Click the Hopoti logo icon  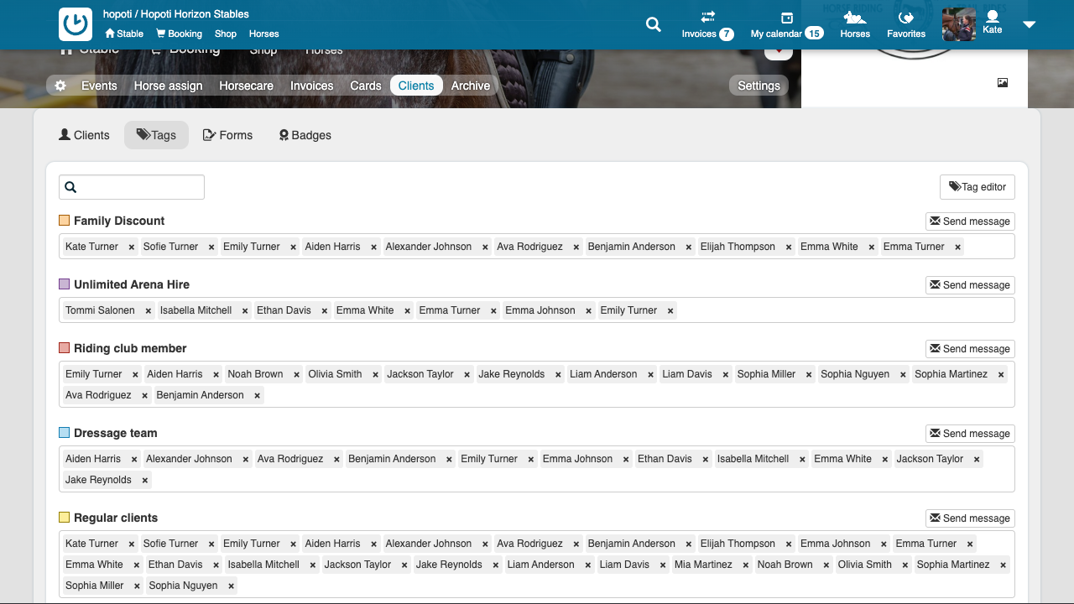pos(76,24)
